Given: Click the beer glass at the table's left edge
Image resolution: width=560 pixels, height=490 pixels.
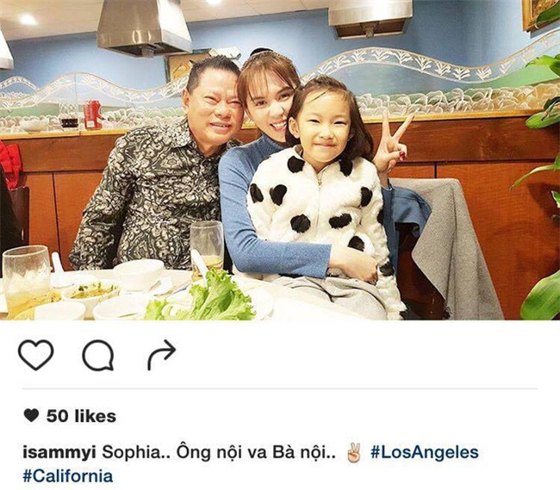Looking at the screenshot, I should (x=27, y=281).
